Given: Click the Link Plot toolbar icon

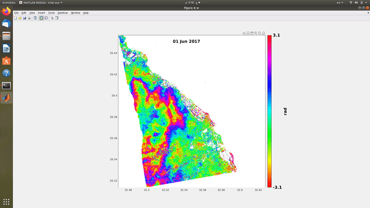Looking at the screenshot, I should tap(35, 18).
